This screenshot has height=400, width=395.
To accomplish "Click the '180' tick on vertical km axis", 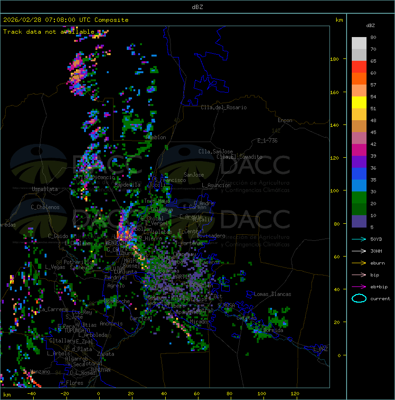I will pyautogui.click(x=334, y=59).
